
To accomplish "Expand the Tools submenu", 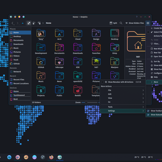I will [123, 107].
